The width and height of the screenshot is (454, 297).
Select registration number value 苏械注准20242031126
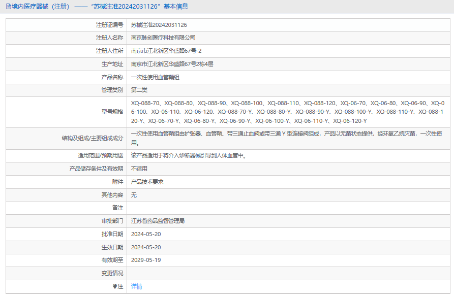click(159, 25)
